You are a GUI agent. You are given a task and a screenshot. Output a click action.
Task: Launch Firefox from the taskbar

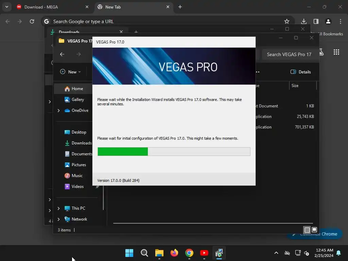(x=174, y=253)
